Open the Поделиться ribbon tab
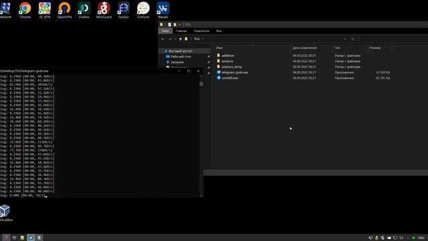The height and width of the screenshot is (241, 428). point(201,31)
